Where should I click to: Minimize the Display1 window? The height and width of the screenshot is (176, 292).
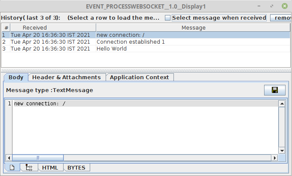[x=259, y=6]
